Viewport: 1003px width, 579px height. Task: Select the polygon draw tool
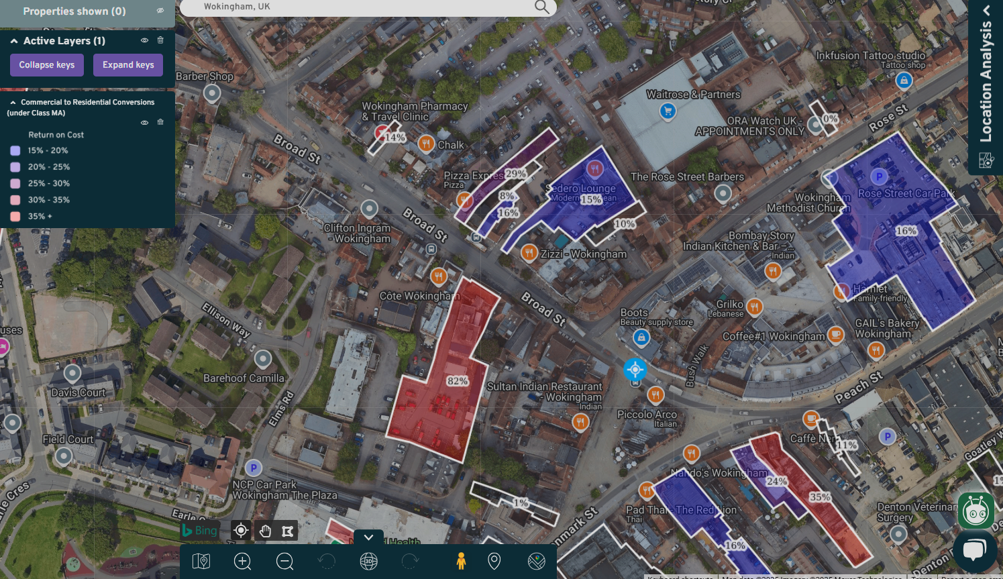pyautogui.click(x=288, y=531)
